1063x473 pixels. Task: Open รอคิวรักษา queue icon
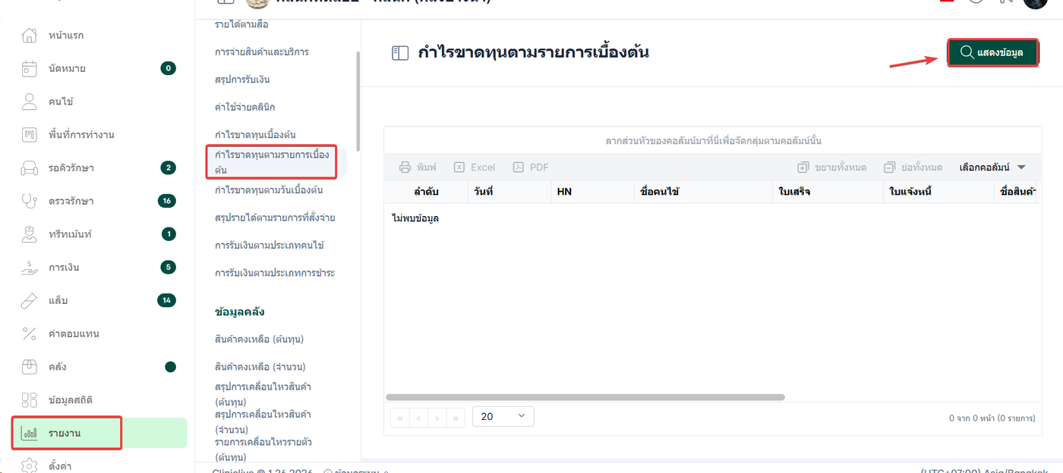[29, 168]
